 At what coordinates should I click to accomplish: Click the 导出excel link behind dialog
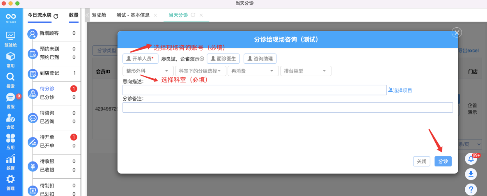point(469,51)
